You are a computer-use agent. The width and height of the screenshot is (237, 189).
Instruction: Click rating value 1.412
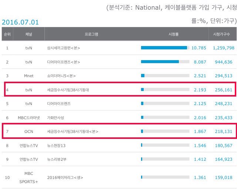point(200,159)
